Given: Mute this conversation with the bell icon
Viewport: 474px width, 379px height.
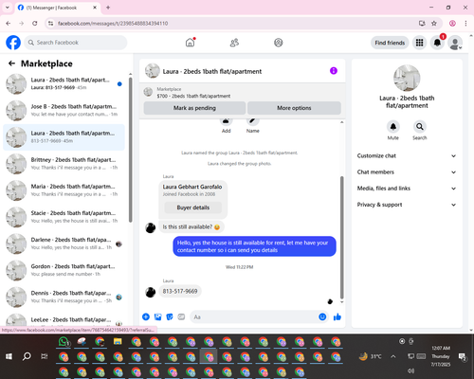Looking at the screenshot, I should click(393, 127).
